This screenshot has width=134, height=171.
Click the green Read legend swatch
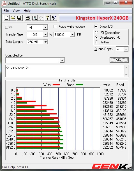coord(79,85)
